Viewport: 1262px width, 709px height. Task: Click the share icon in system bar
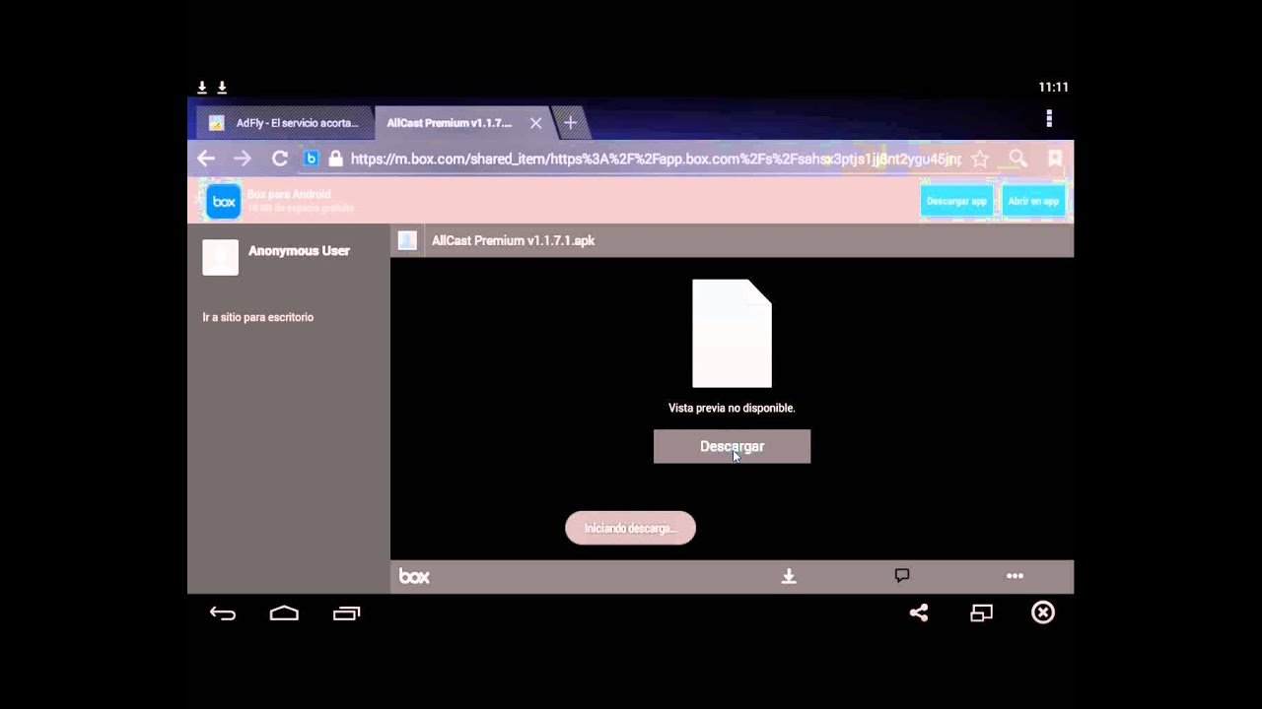coord(919,612)
